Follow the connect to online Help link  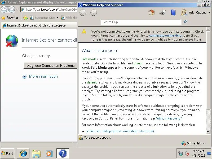coord(165,36)
